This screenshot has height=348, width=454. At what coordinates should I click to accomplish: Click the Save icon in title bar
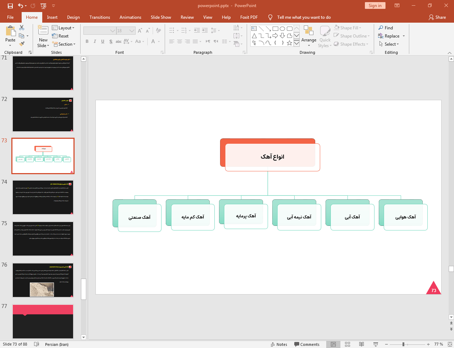click(x=10, y=6)
